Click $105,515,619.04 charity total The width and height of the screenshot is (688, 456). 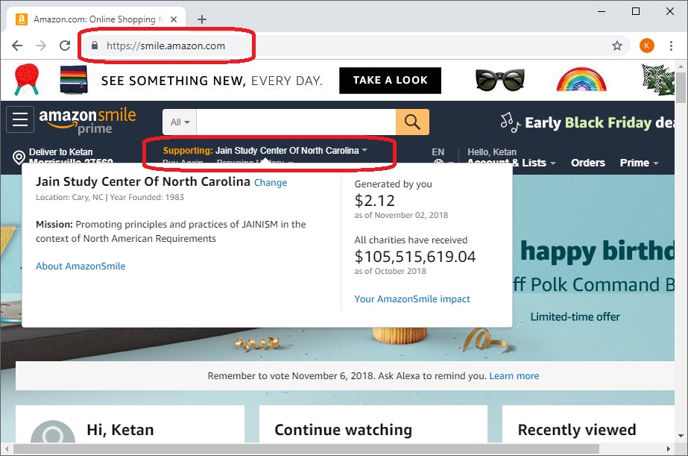415,257
